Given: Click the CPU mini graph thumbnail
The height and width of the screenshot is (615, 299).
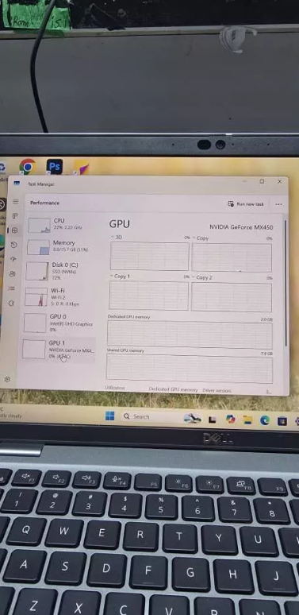Looking at the screenshot, I should tap(39, 225).
